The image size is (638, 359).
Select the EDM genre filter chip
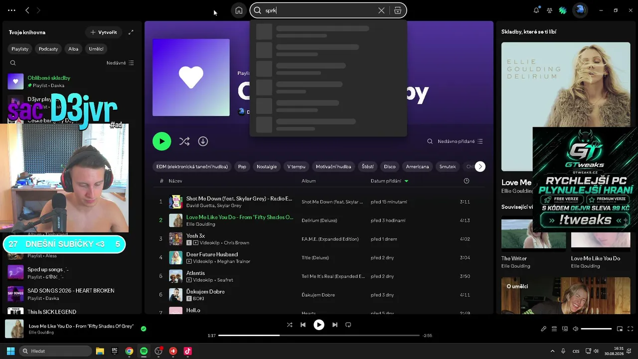tap(192, 167)
